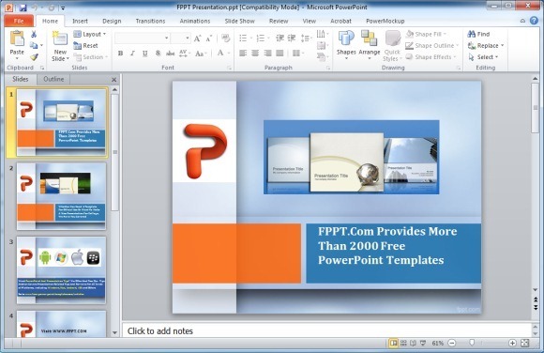Image resolution: width=544 pixels, height=353 pixels.
Task: Click the Shape Effects button
Action: click(x=431, y=57)
